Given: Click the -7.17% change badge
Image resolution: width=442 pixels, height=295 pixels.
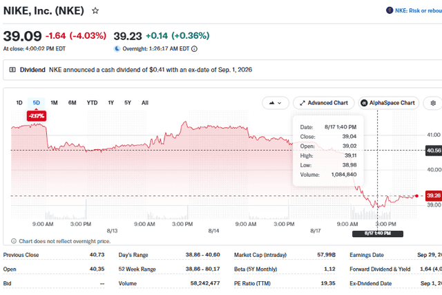Looking at the screenshot, I should 37,116.
